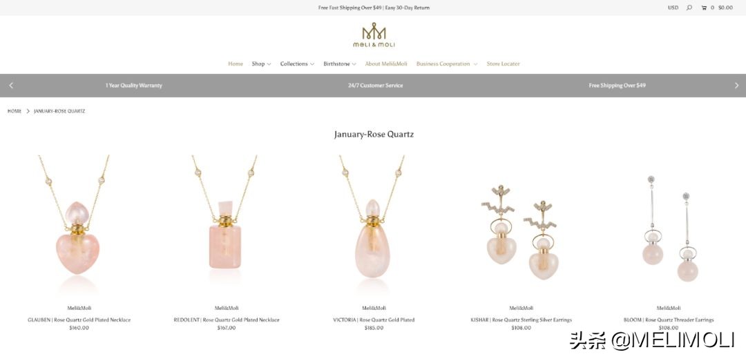
Task: View the BLOOM threader earrings image
Action: (669, 228)
